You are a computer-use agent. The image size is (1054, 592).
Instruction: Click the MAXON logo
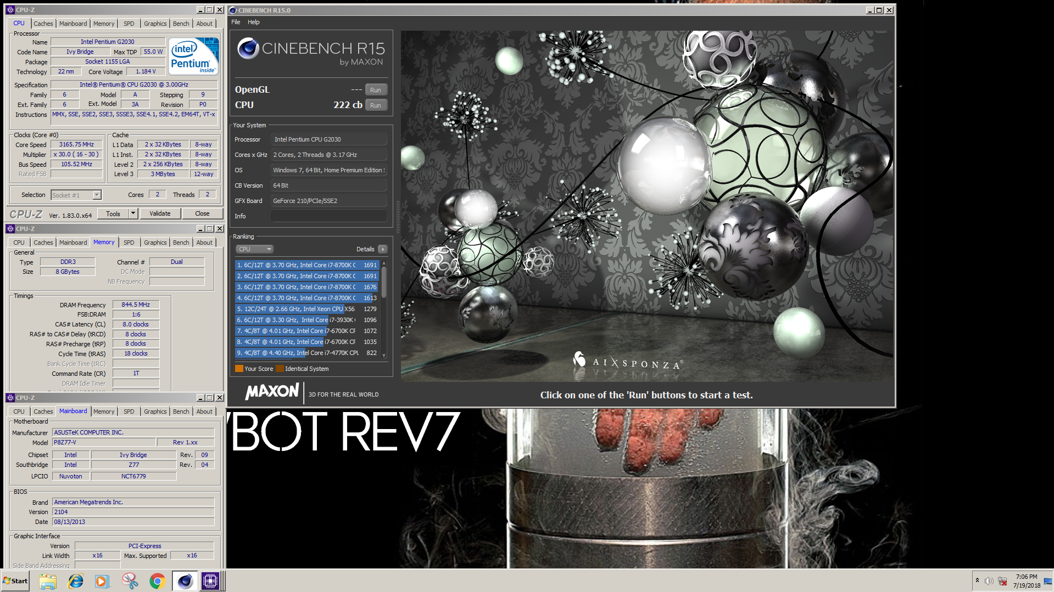(272, 391)
